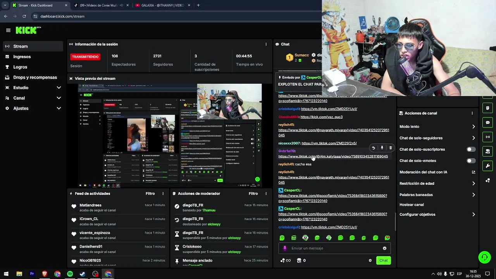Image resolution: width=496 pixels, height=279 pixels.
Task: Open Restricción de edad chevron
Action: point(474,183)
